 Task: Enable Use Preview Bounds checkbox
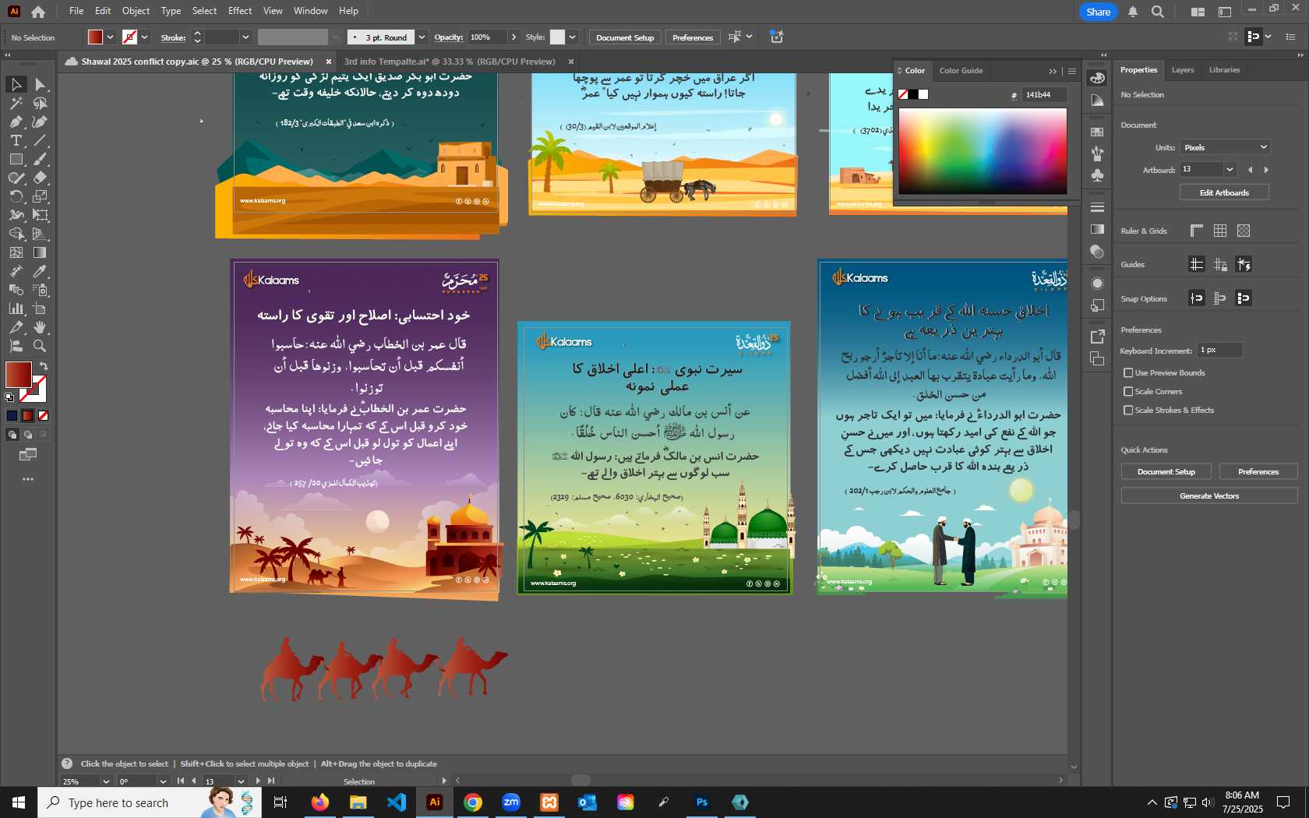click(1128, 373)
